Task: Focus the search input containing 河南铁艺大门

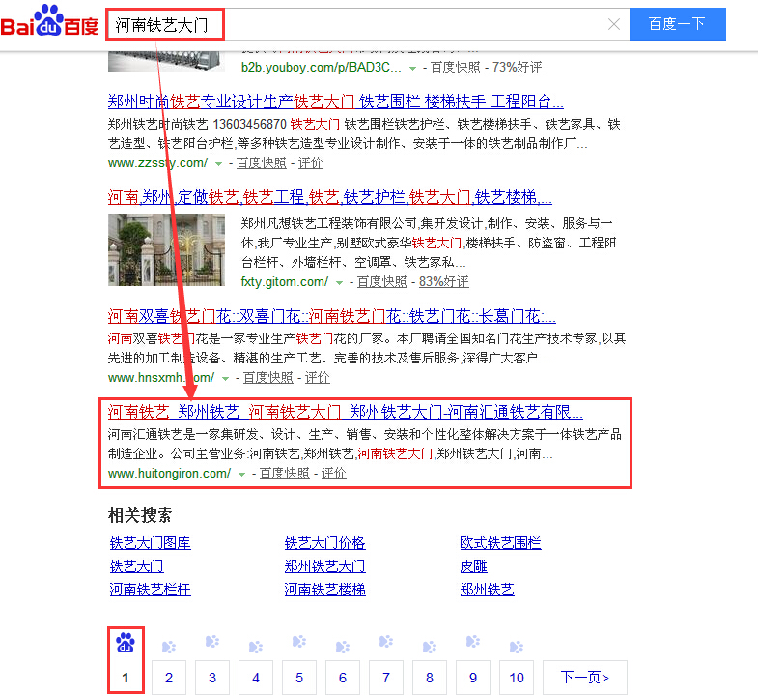Action: [367, 24]
